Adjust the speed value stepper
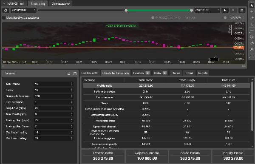Image resolution: width=255 pixels, height=164 pixels. coord(244,17)
